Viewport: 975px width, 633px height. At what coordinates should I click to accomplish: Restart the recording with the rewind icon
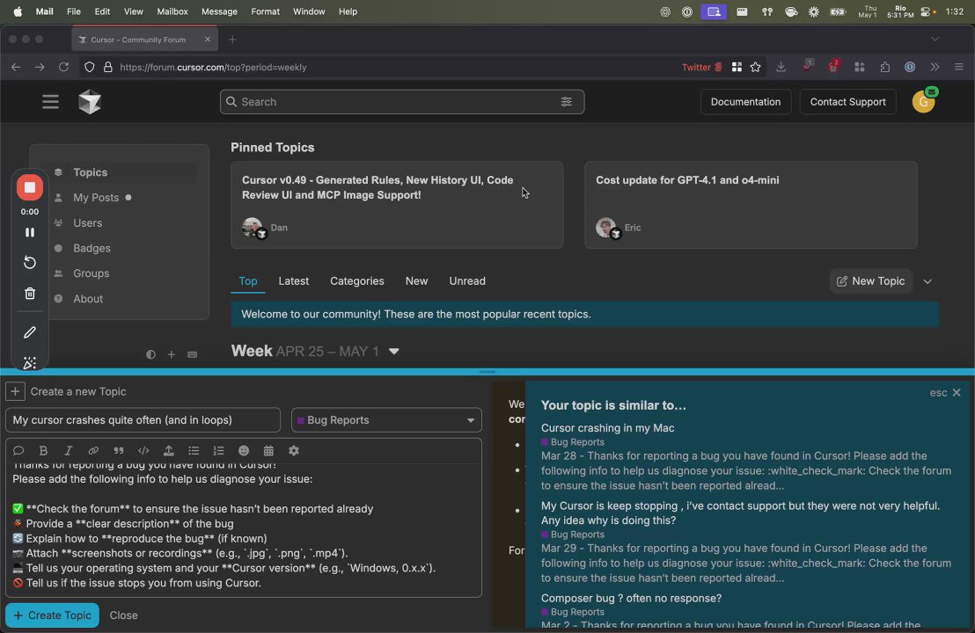pos(29,262)
